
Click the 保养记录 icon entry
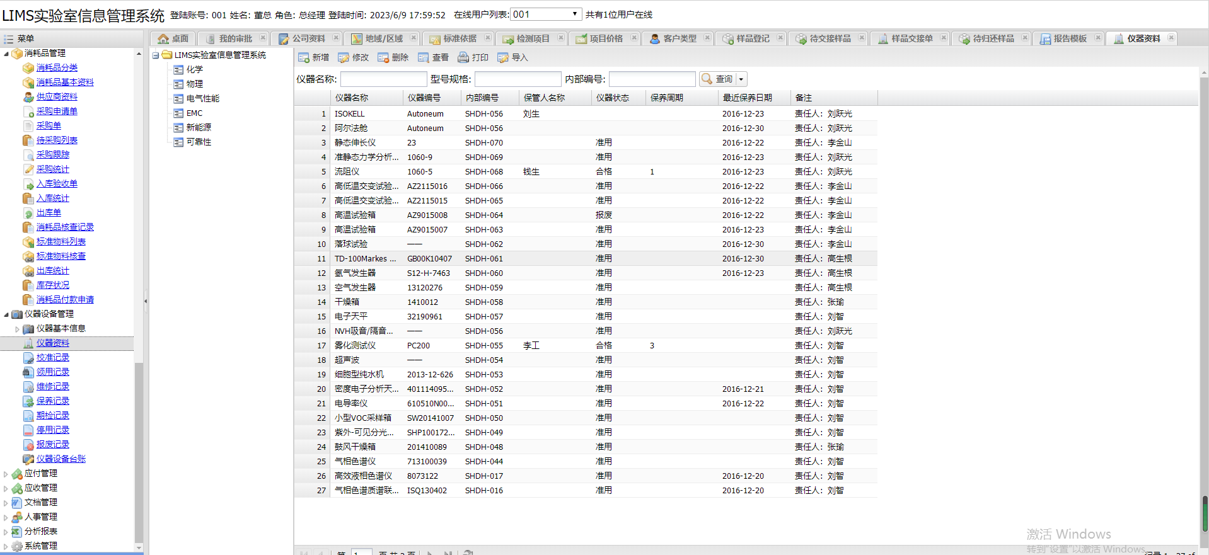point(28,401)
